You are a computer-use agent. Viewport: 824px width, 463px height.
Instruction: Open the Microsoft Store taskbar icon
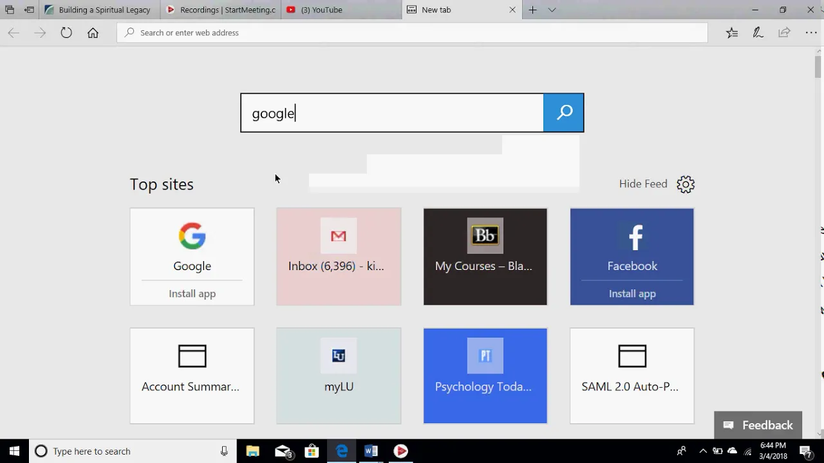(x=312, y=451)
